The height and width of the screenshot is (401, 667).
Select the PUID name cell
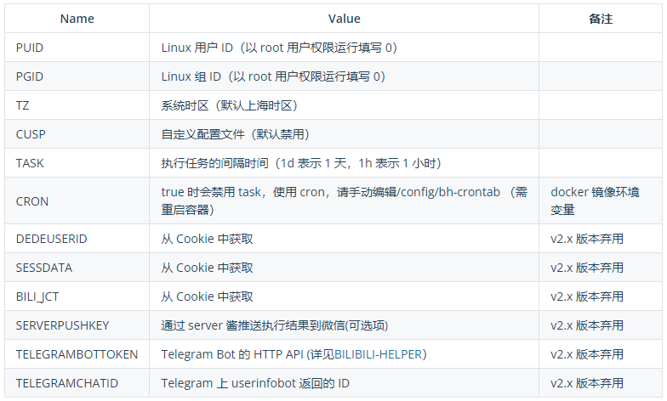point(30,48)
